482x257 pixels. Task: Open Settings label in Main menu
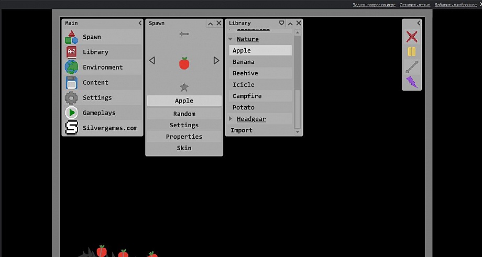tap(97, 98)
